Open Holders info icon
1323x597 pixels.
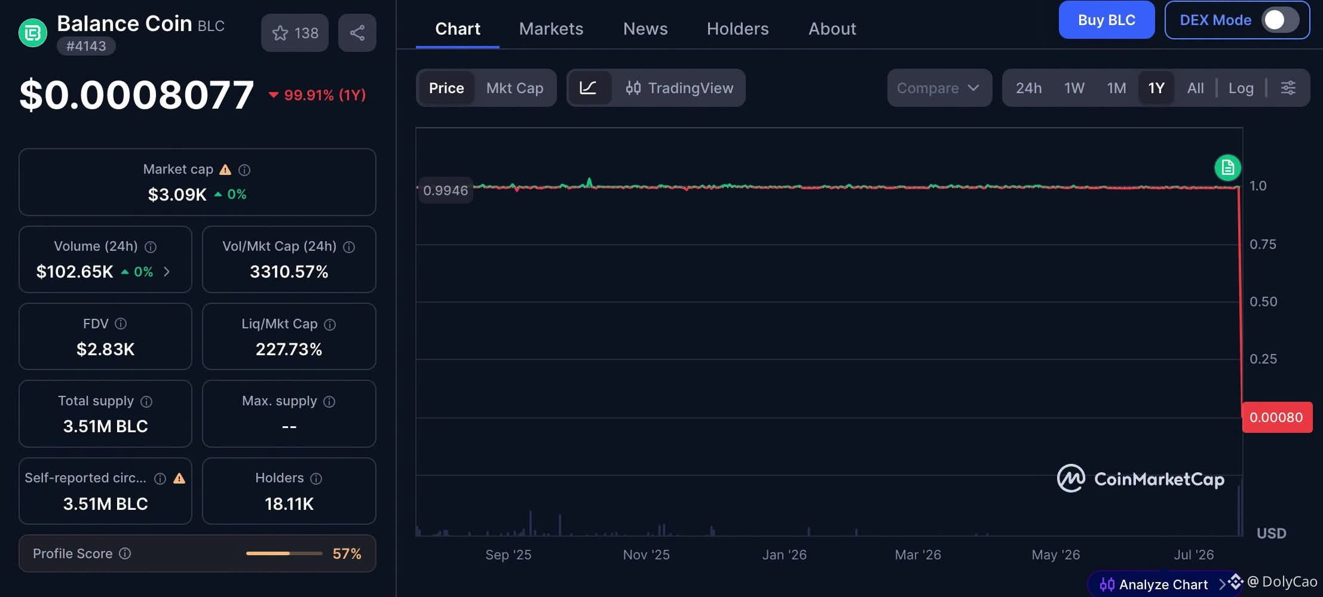317,478
